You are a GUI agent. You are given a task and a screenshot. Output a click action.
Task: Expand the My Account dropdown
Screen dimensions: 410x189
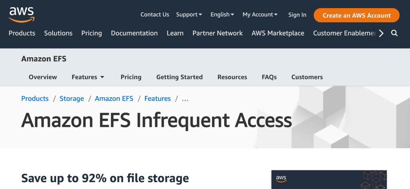pos(260,14)
